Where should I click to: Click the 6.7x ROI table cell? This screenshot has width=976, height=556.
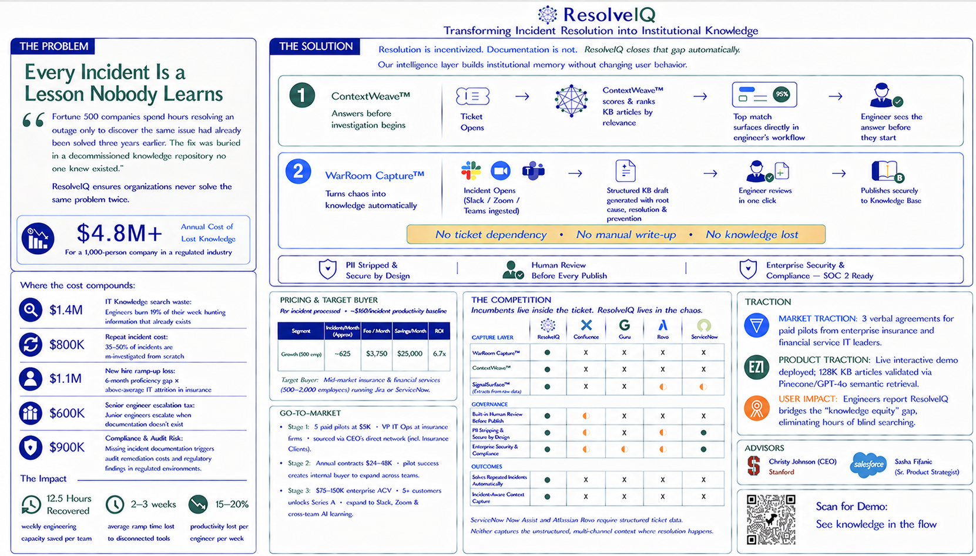(440, 353)
